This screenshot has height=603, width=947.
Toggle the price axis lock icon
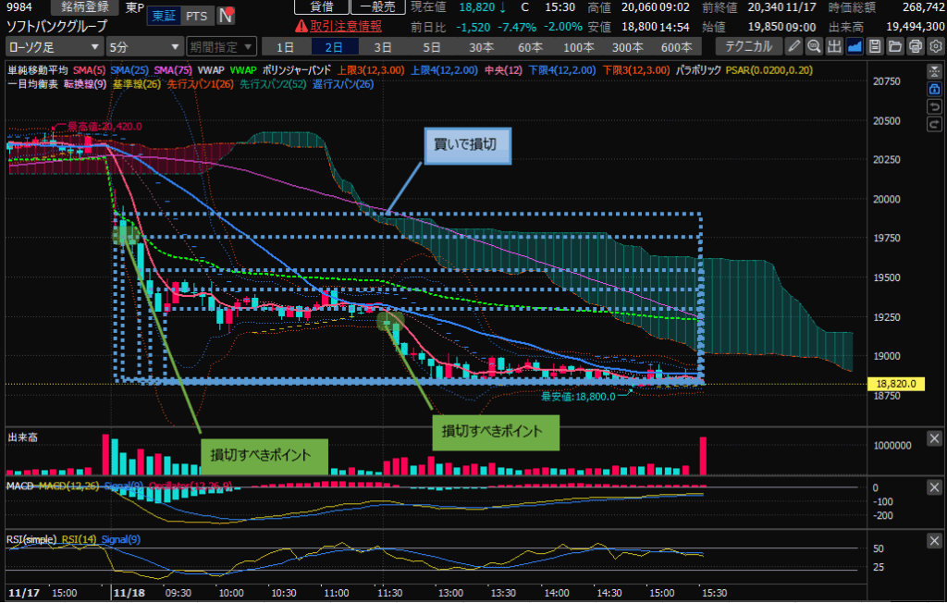(x=934, y=89)
